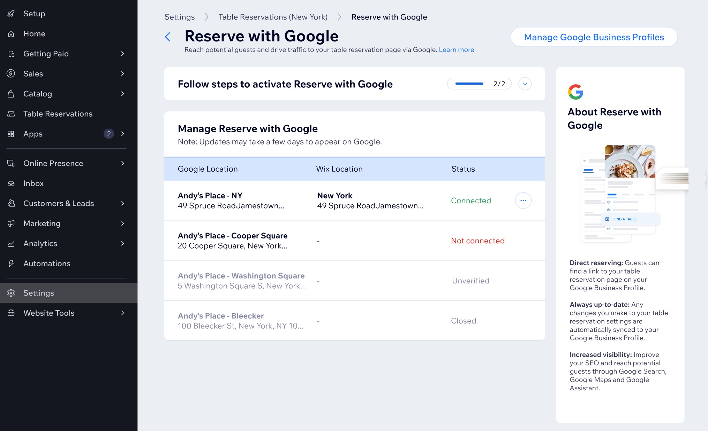Screen dimensions: 708x431
Task: Expand the Getting Paid submenu
Action: pos(122,54)
